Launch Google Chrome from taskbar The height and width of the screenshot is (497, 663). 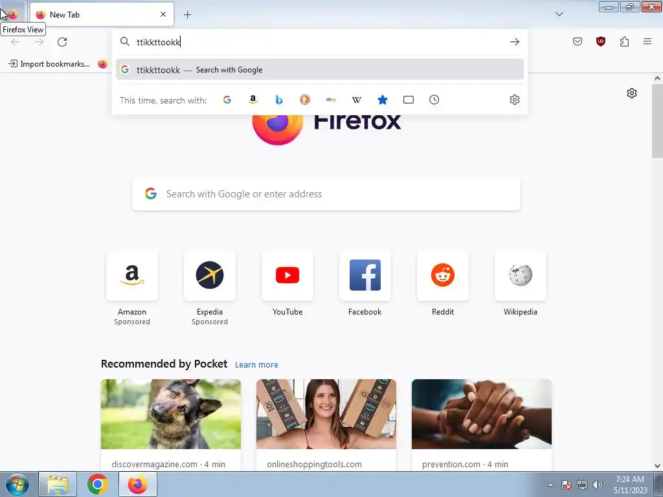point(98,484)
